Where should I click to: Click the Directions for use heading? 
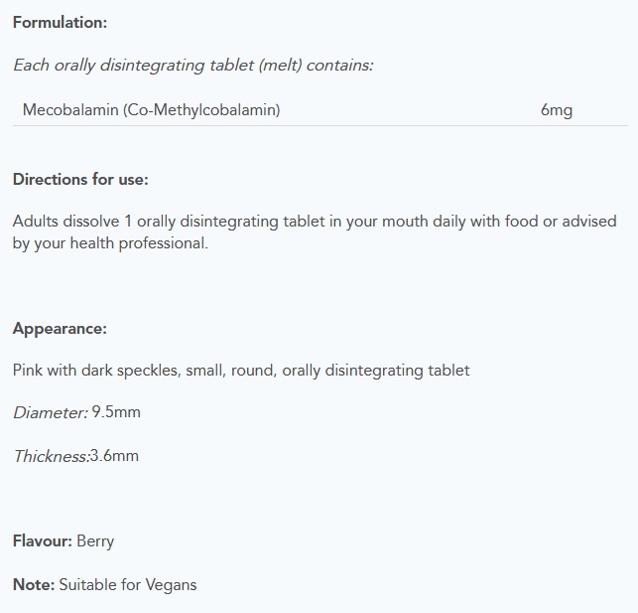coord(80,179)
